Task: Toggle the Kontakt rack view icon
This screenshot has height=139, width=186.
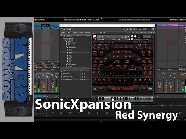Action: 131,29
